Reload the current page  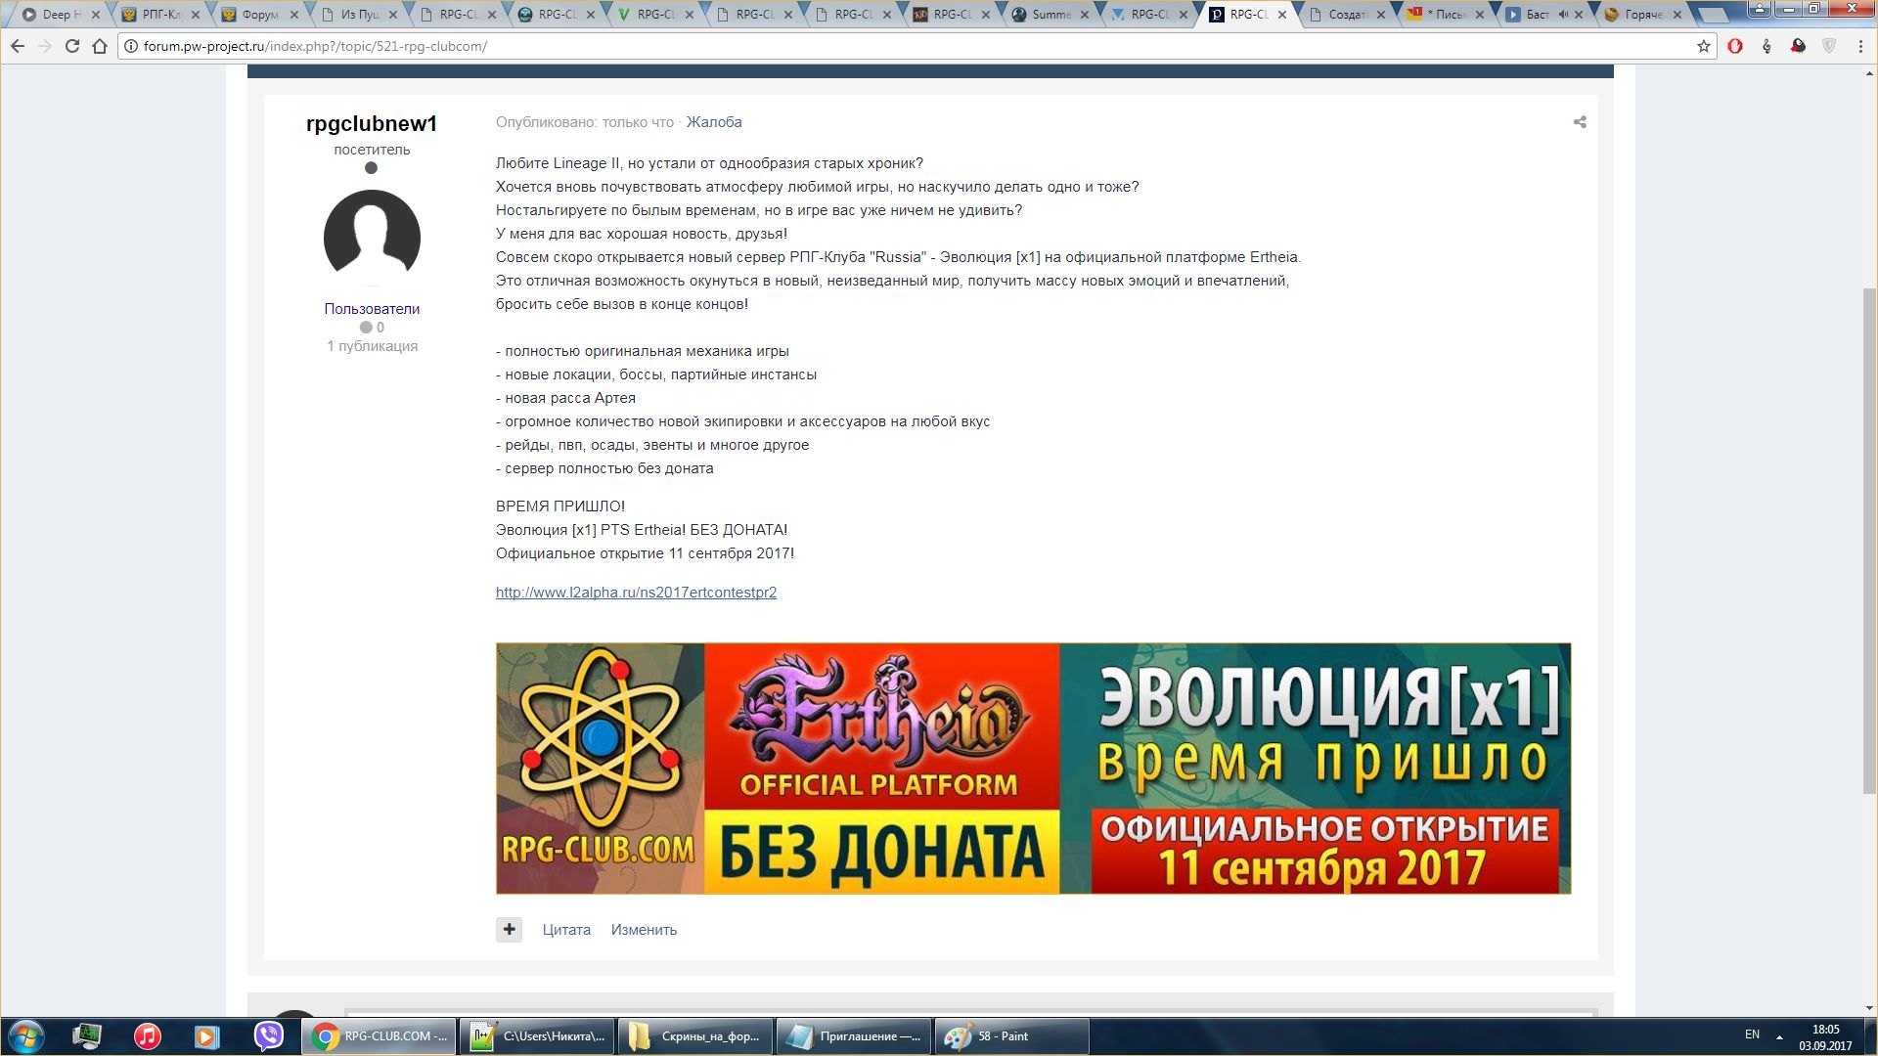(71, 46)
